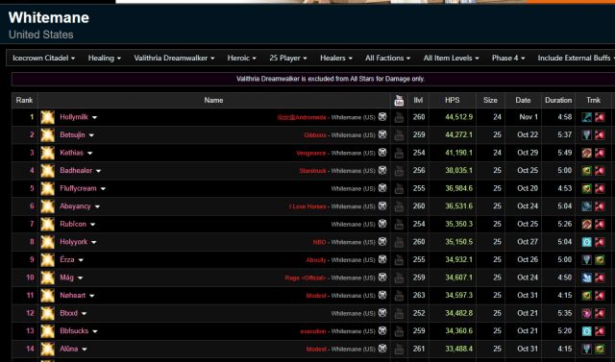The height and width of the screenshot is (362, 615).
Task: Open the Valithria Dreamwalker boss dropdown
Action: point(174,58)
